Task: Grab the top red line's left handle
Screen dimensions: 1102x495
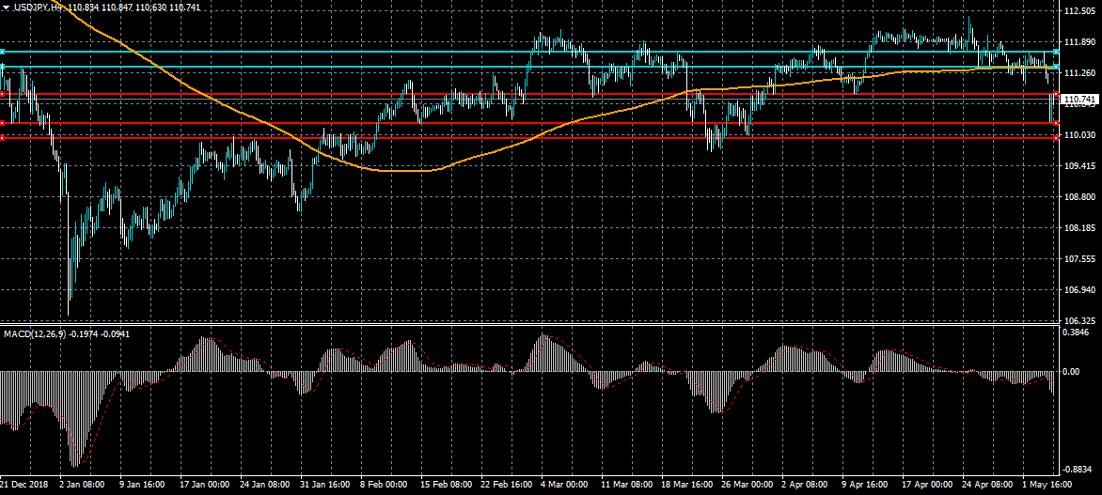Action: [3, 94]
